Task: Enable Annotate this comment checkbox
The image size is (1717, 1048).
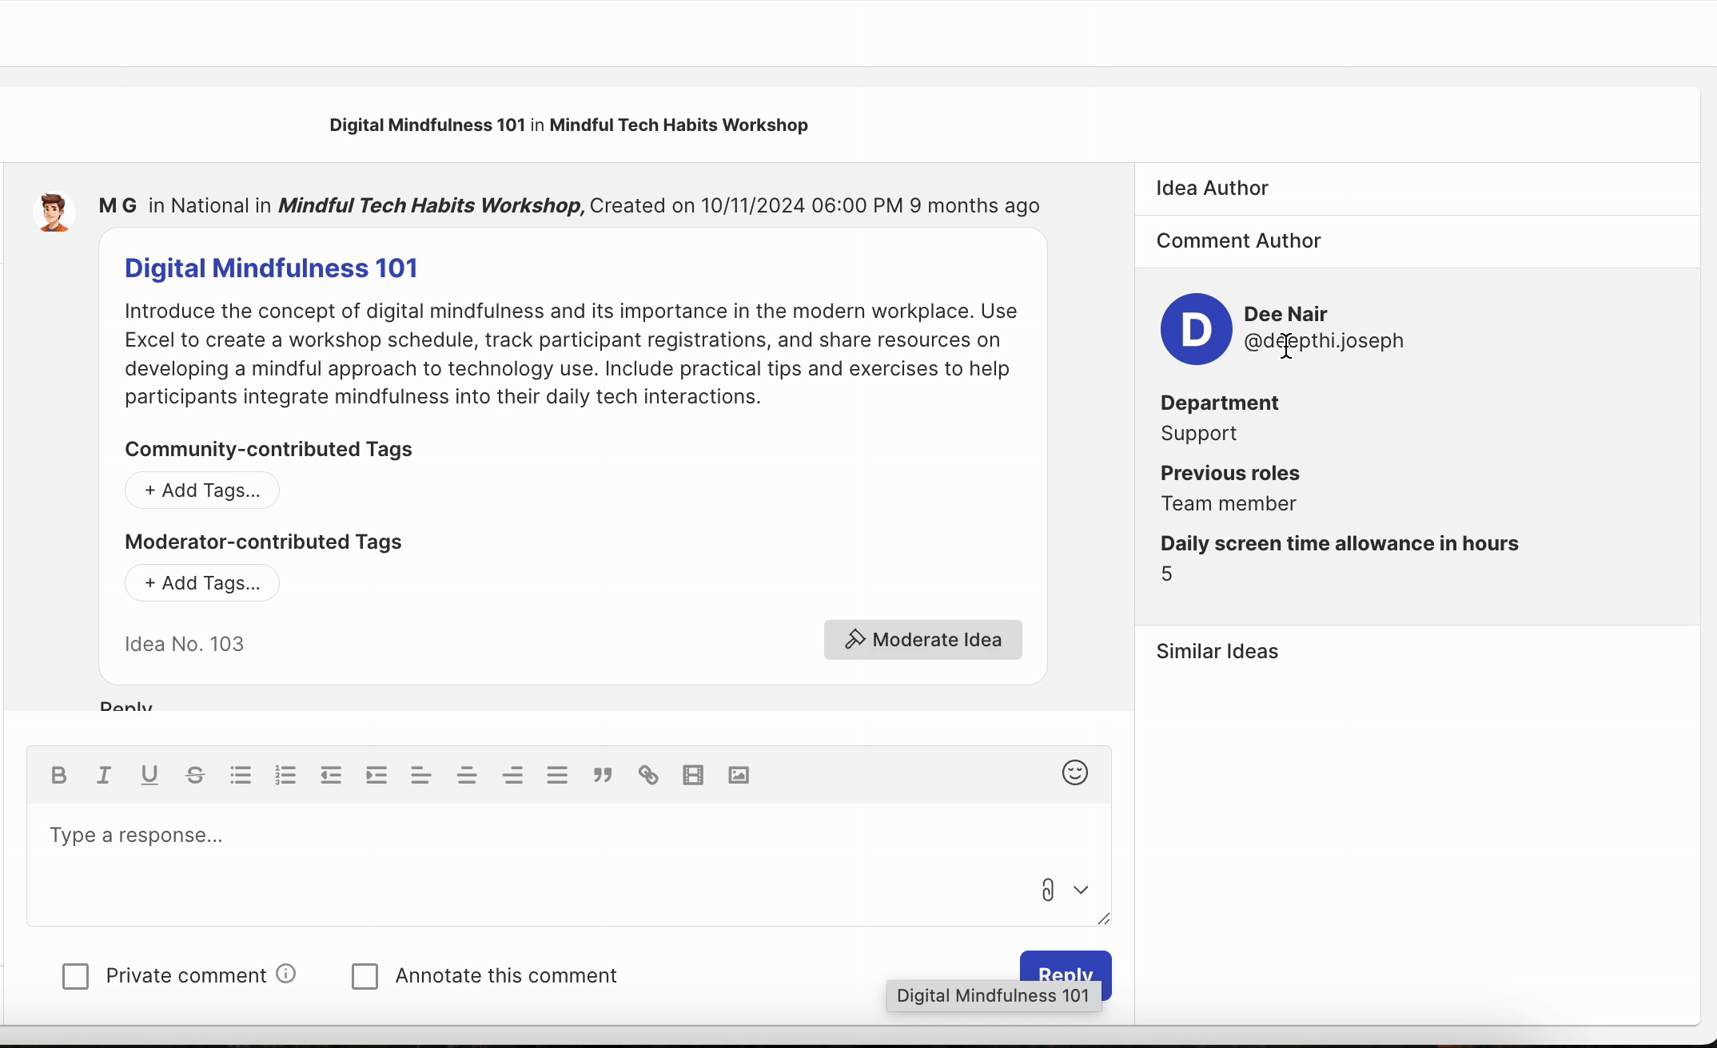Action: point(365,976)
